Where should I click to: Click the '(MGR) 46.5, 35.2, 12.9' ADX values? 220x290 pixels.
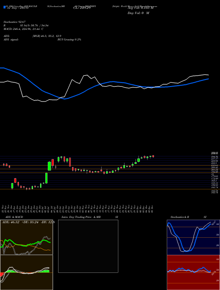click(47, 36)
